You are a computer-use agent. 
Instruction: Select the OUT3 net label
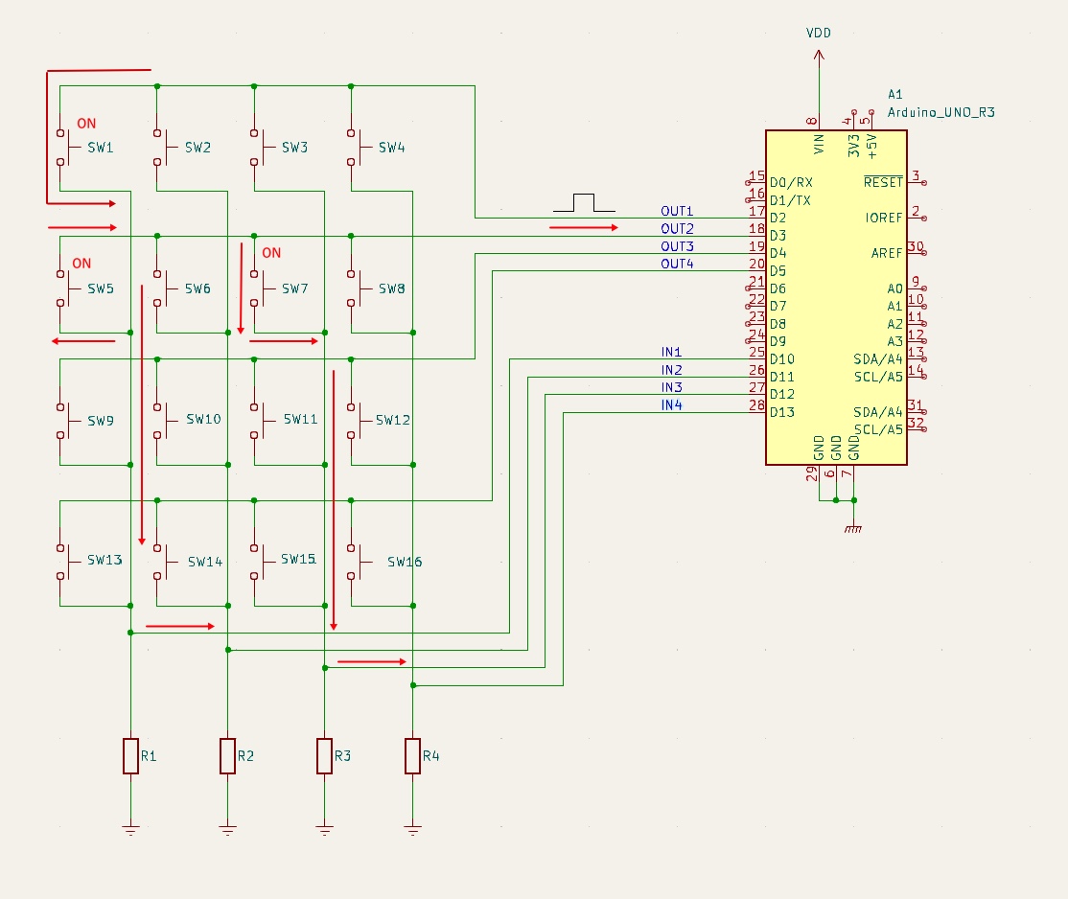pyautogui.click(x=677, y=246)
